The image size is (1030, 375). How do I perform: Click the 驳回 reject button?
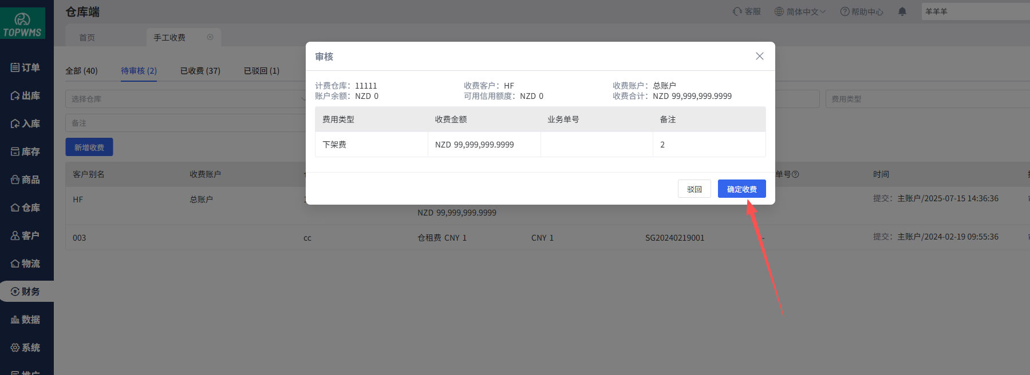[694, 189]
